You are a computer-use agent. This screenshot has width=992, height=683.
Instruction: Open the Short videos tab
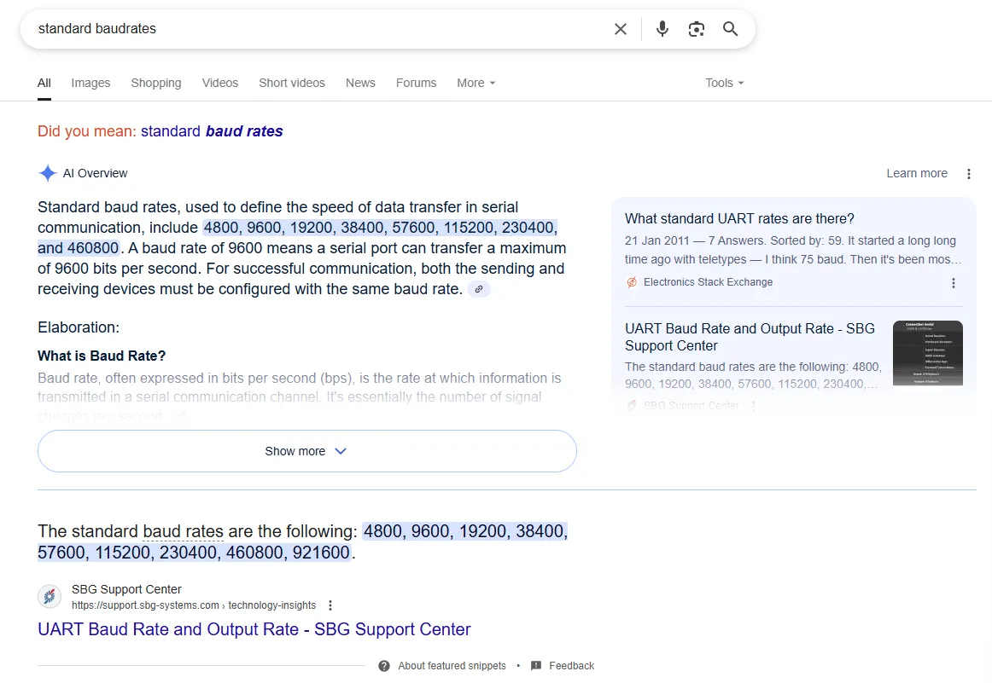coord(292,83)
